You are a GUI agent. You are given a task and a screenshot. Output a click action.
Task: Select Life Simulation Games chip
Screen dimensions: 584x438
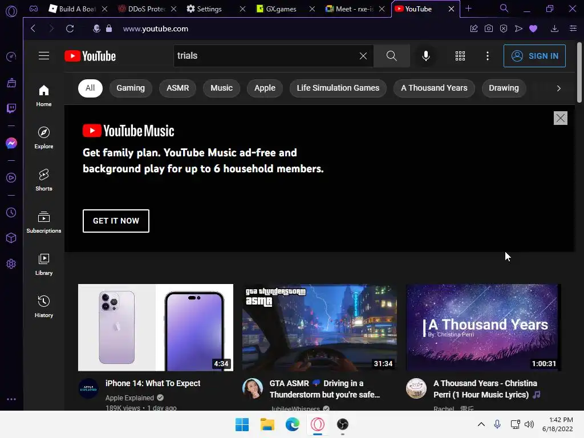(x=338, y=88)
